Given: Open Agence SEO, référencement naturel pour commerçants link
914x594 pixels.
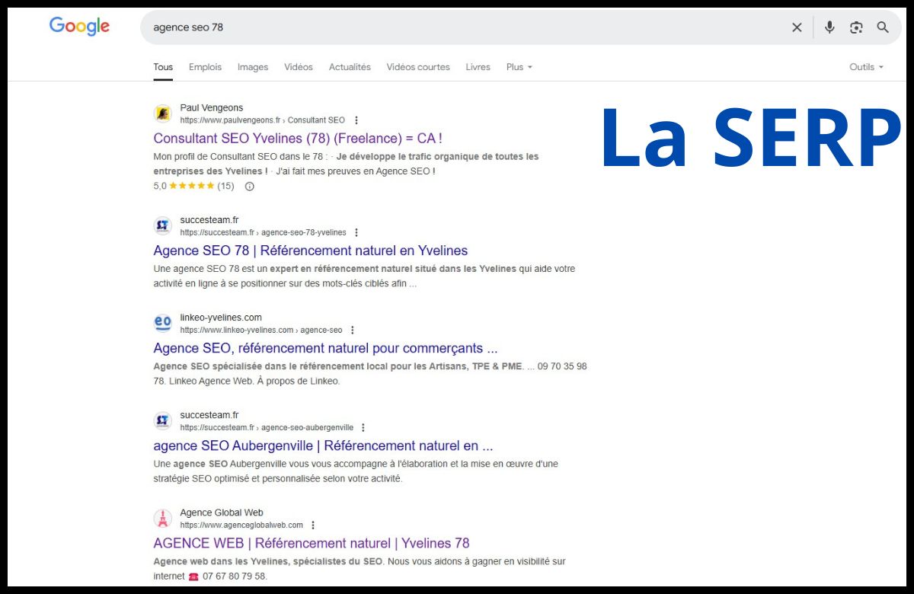Looking at the screenshot, I should pos(325,348).
